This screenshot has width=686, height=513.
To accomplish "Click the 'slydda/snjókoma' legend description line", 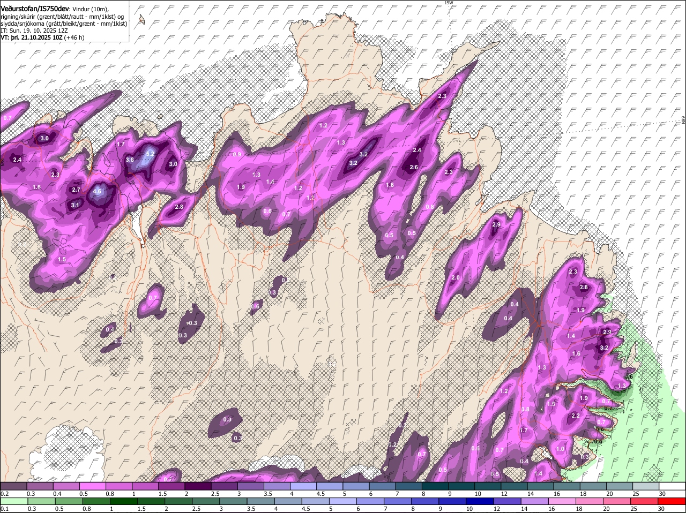I will (64, 24).
